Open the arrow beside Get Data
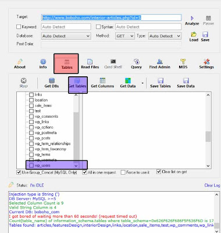This screenshot has height=233, width=221. [142, 83]
